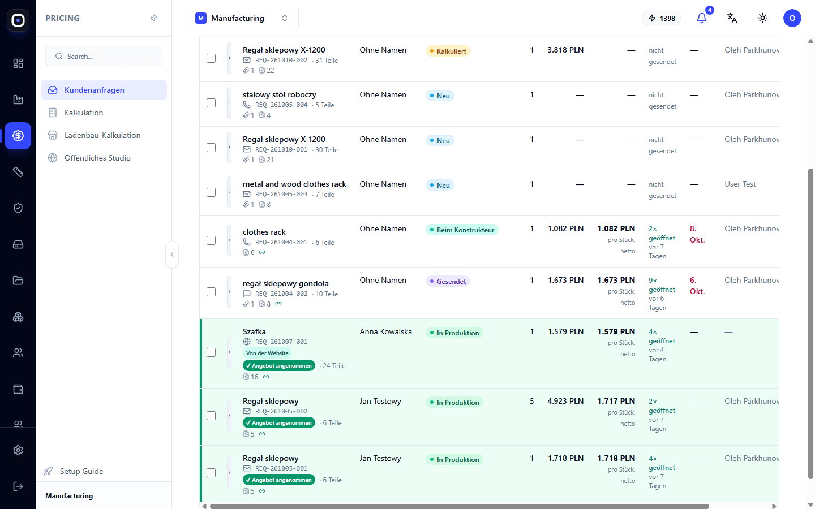Click the Beim Konstrukteur status badge

pos(462,230)
